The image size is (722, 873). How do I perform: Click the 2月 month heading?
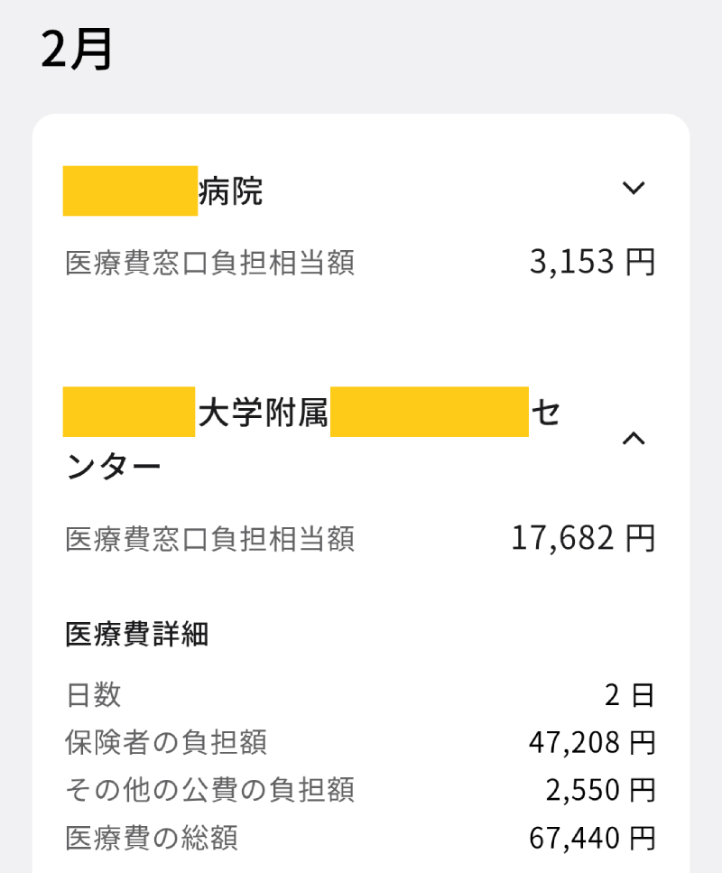click(x=77, y=50)
